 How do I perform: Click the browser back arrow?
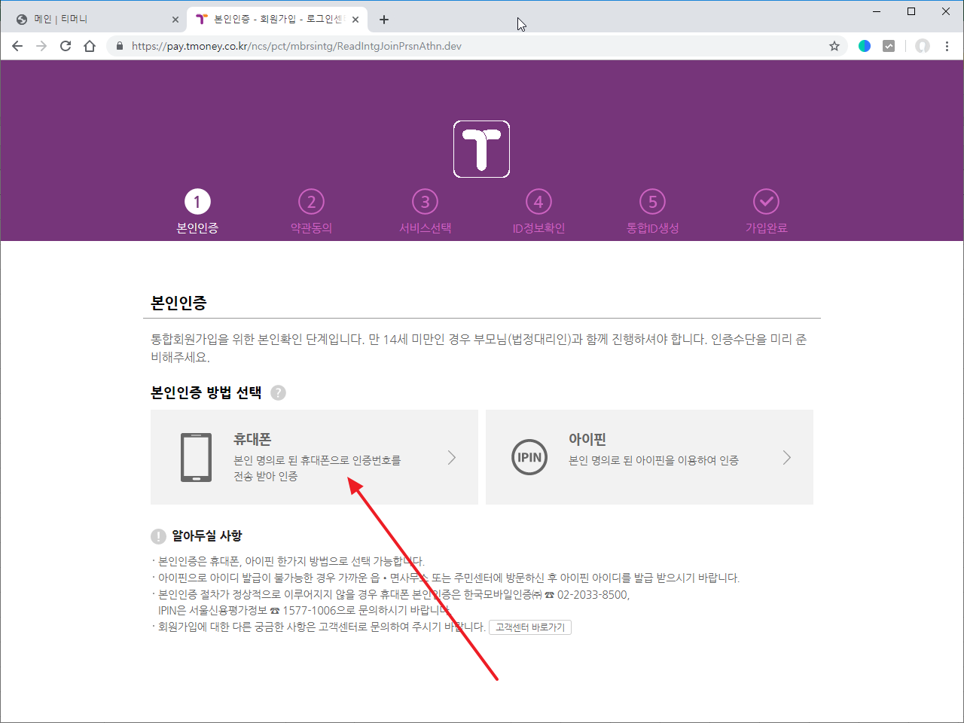point(17,46)
